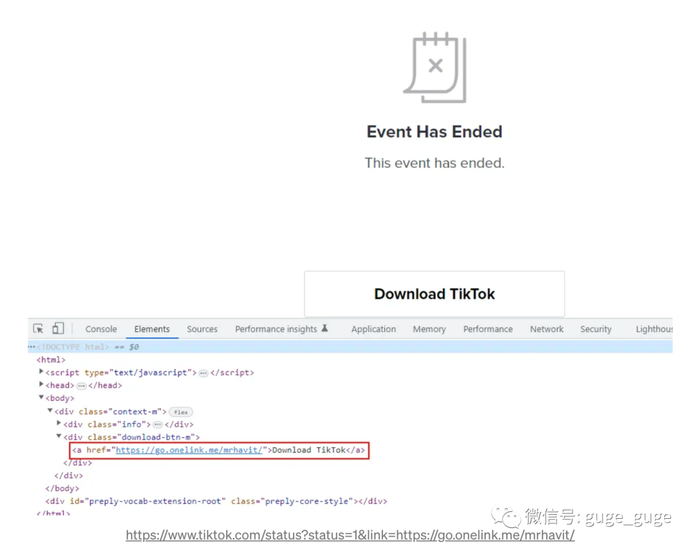Click the Performance insights flask icon
The height and width of the screenshot is (549, 694).
[325, 328]
